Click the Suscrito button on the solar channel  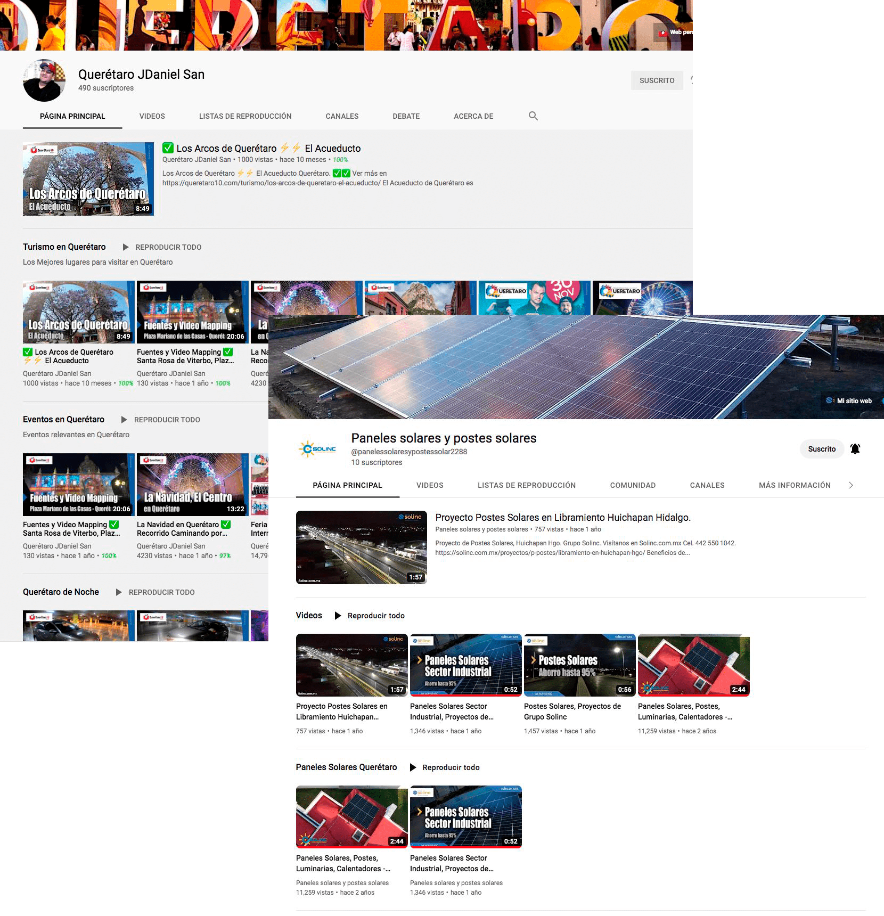(822, 449)
